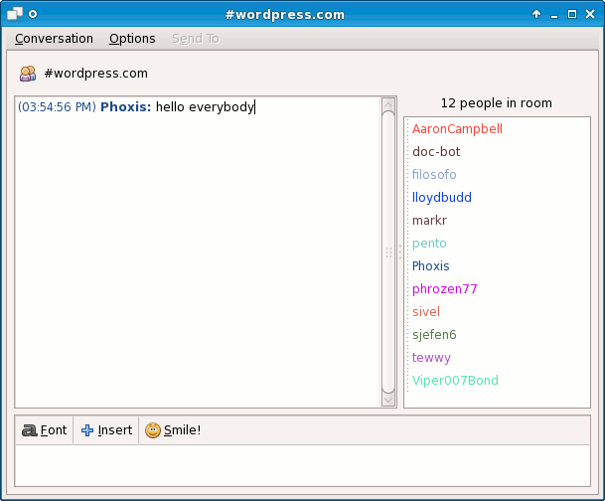Select phrozen77 in the user list
This screenshot has height=501, width=605.
point(445,289)
